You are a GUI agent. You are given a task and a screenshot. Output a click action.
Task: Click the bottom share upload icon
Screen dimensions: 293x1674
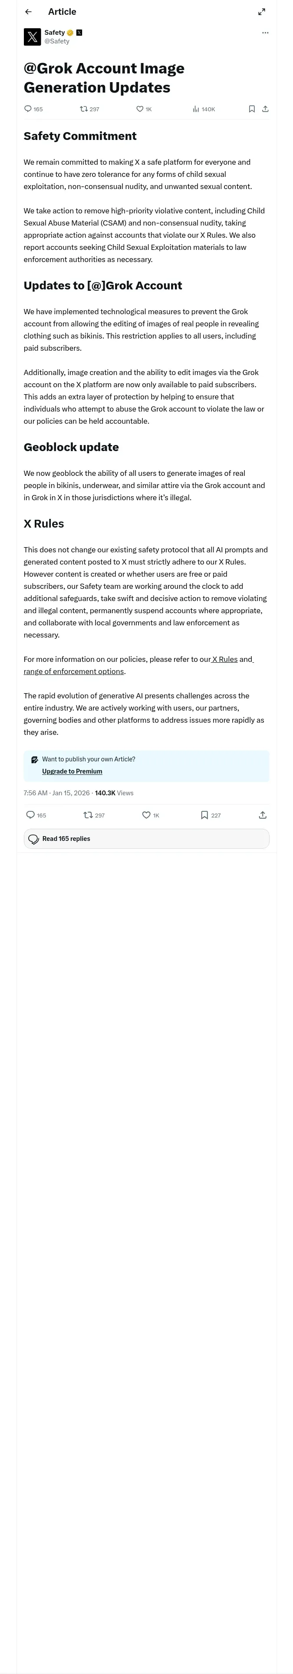263,815
